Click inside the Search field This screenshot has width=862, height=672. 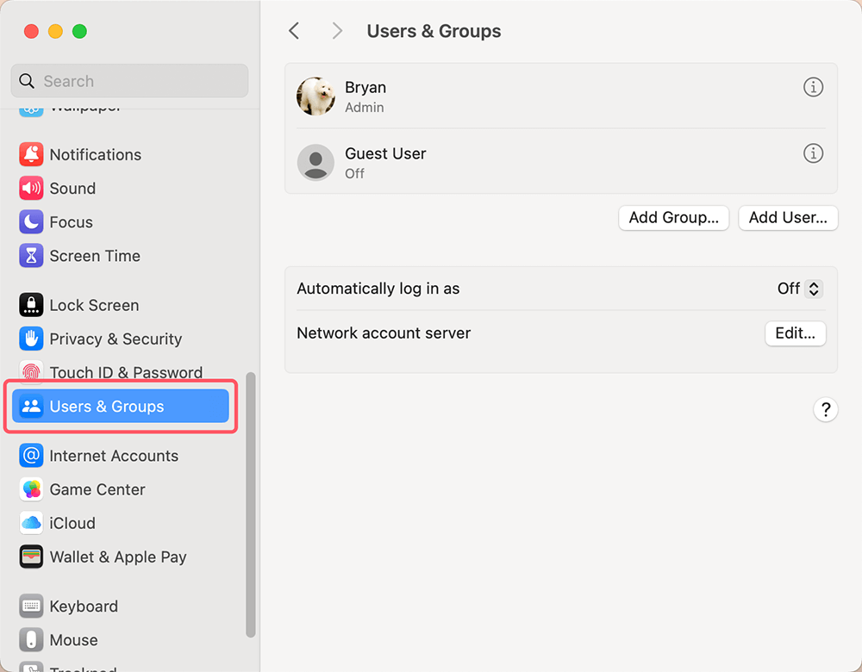[x=129, y=80]
